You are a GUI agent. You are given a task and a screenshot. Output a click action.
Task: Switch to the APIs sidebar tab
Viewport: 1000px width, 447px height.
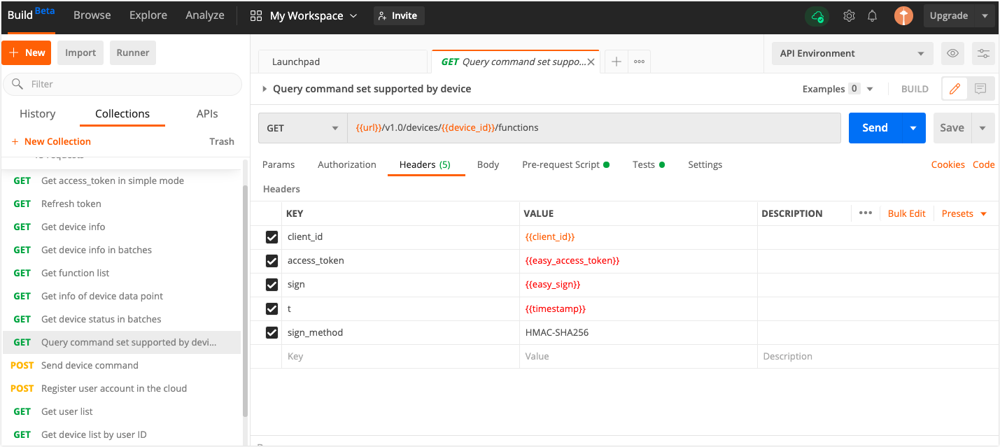pyautogui.click(x=207, y=113)
